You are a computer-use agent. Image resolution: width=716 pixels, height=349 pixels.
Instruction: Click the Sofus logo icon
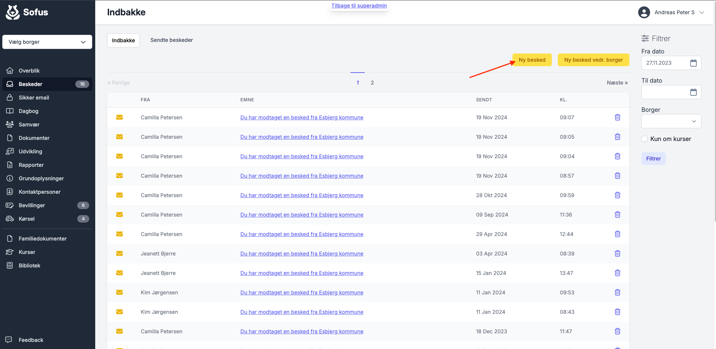tap(13, 12)
